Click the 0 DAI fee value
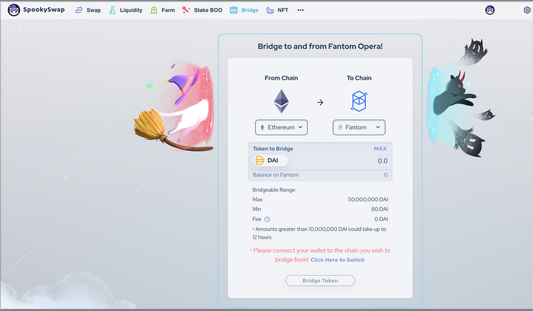Viewport: 533px width, 311px height. tap(381, 219)
